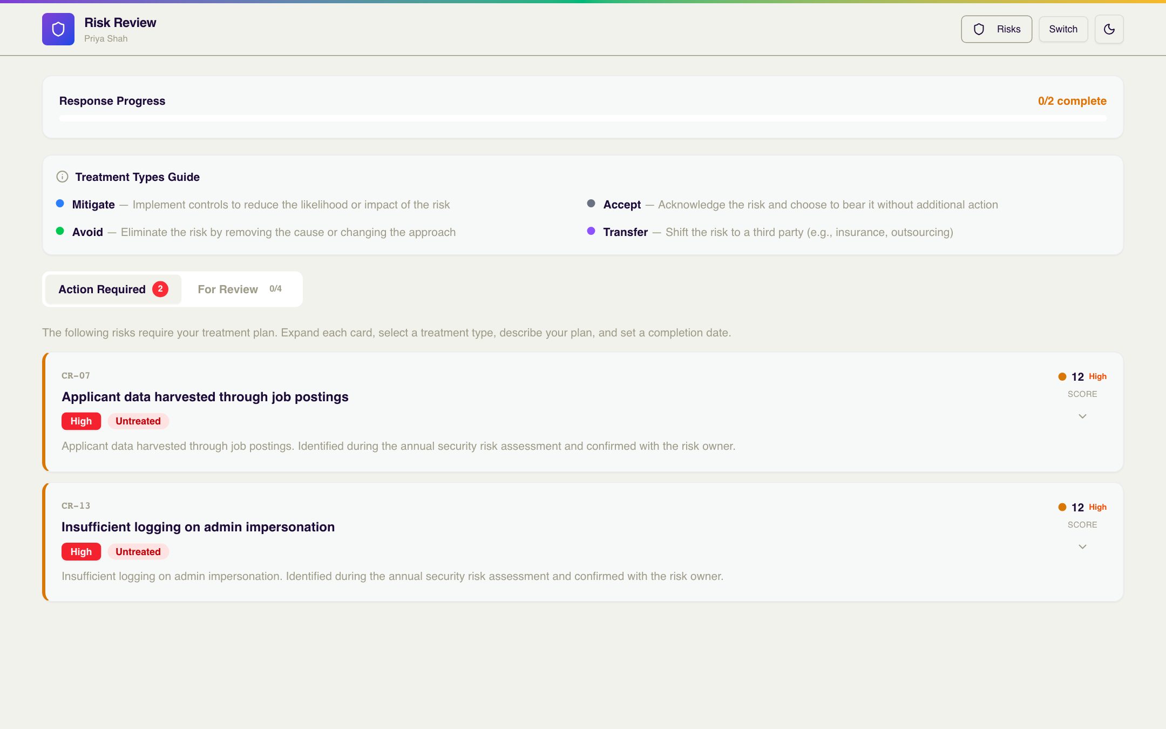Click the green Avoid color dot
Viewport: 1166px width, 729px height.
60,231
